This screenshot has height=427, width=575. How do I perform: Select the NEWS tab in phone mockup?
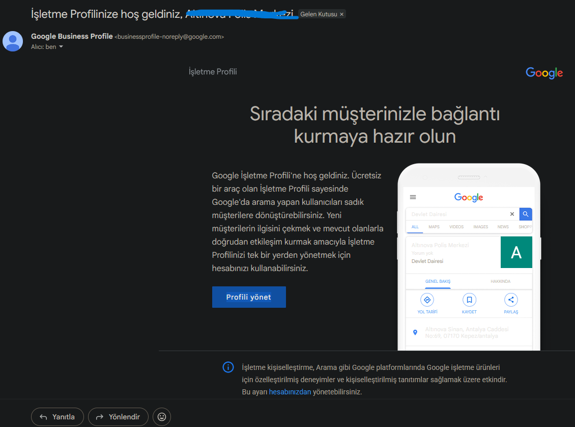click(x=503, y=227)
